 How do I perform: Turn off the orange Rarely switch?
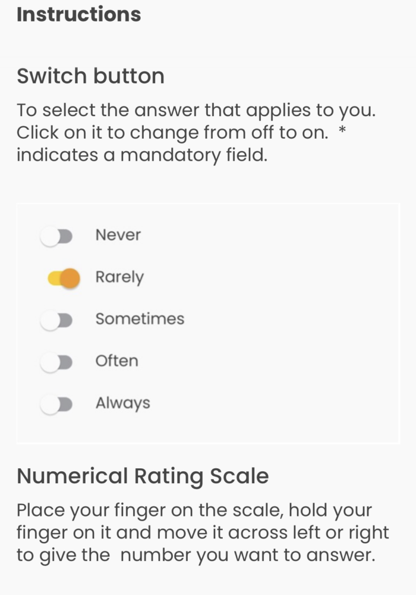64,278
